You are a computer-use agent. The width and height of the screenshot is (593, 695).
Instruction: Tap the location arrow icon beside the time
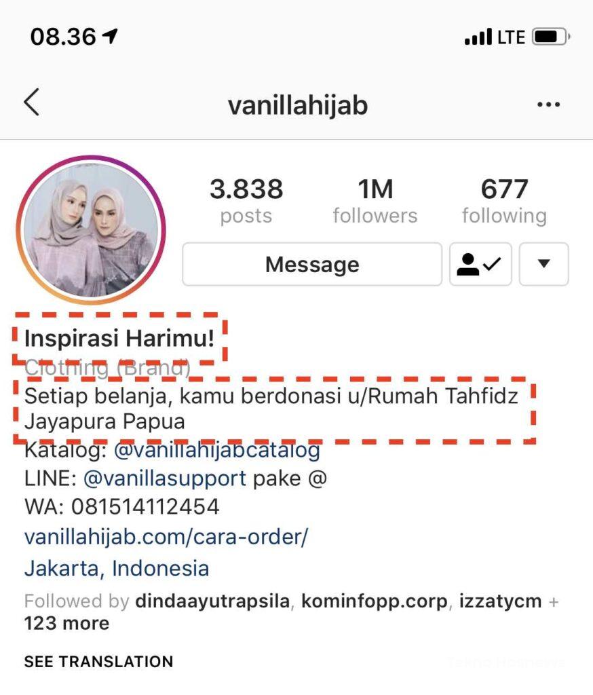tap(110, 35)
